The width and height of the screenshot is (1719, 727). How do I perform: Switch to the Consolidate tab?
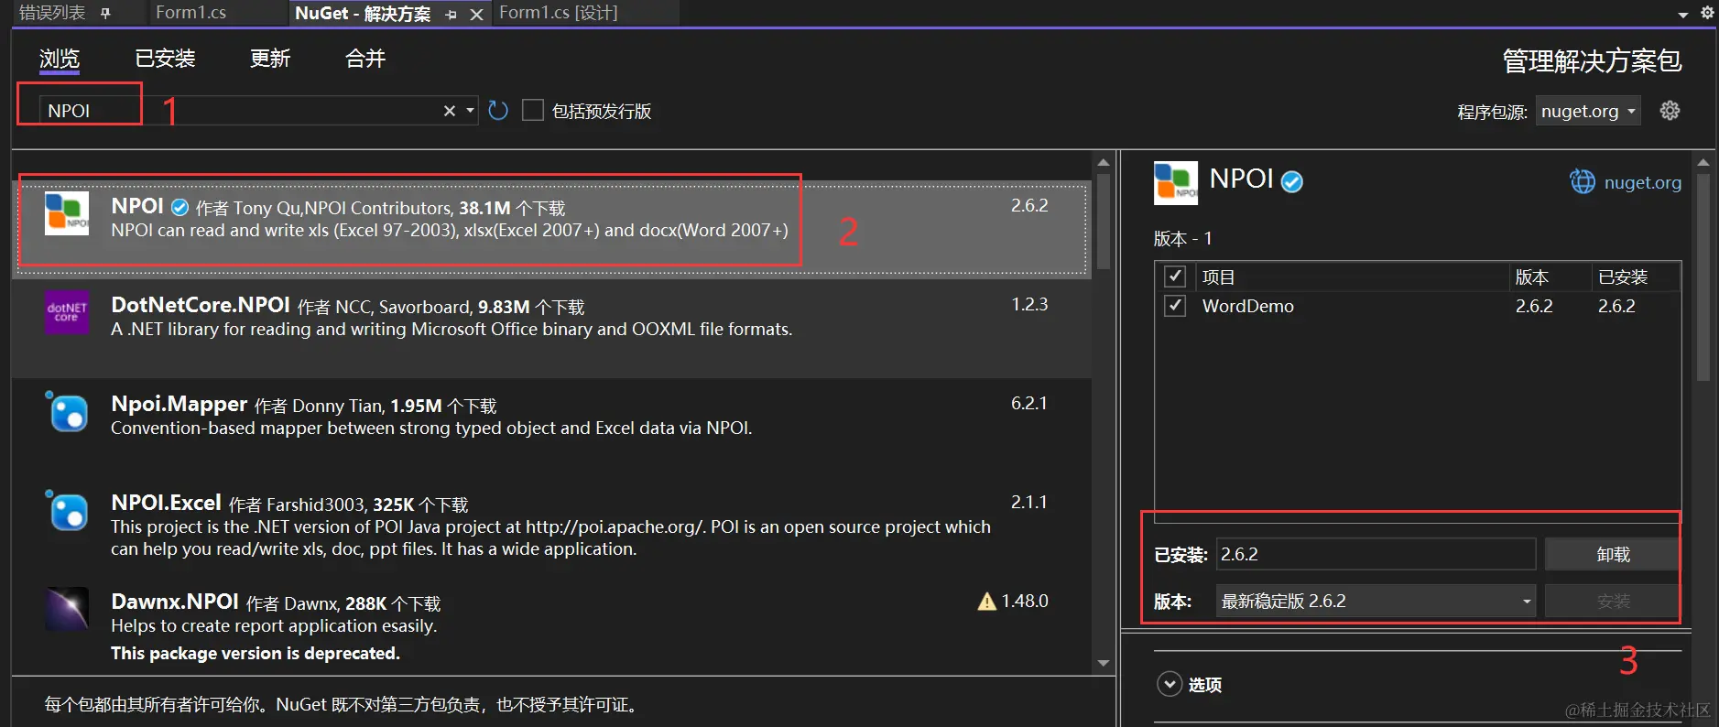(x=365, y=59)
